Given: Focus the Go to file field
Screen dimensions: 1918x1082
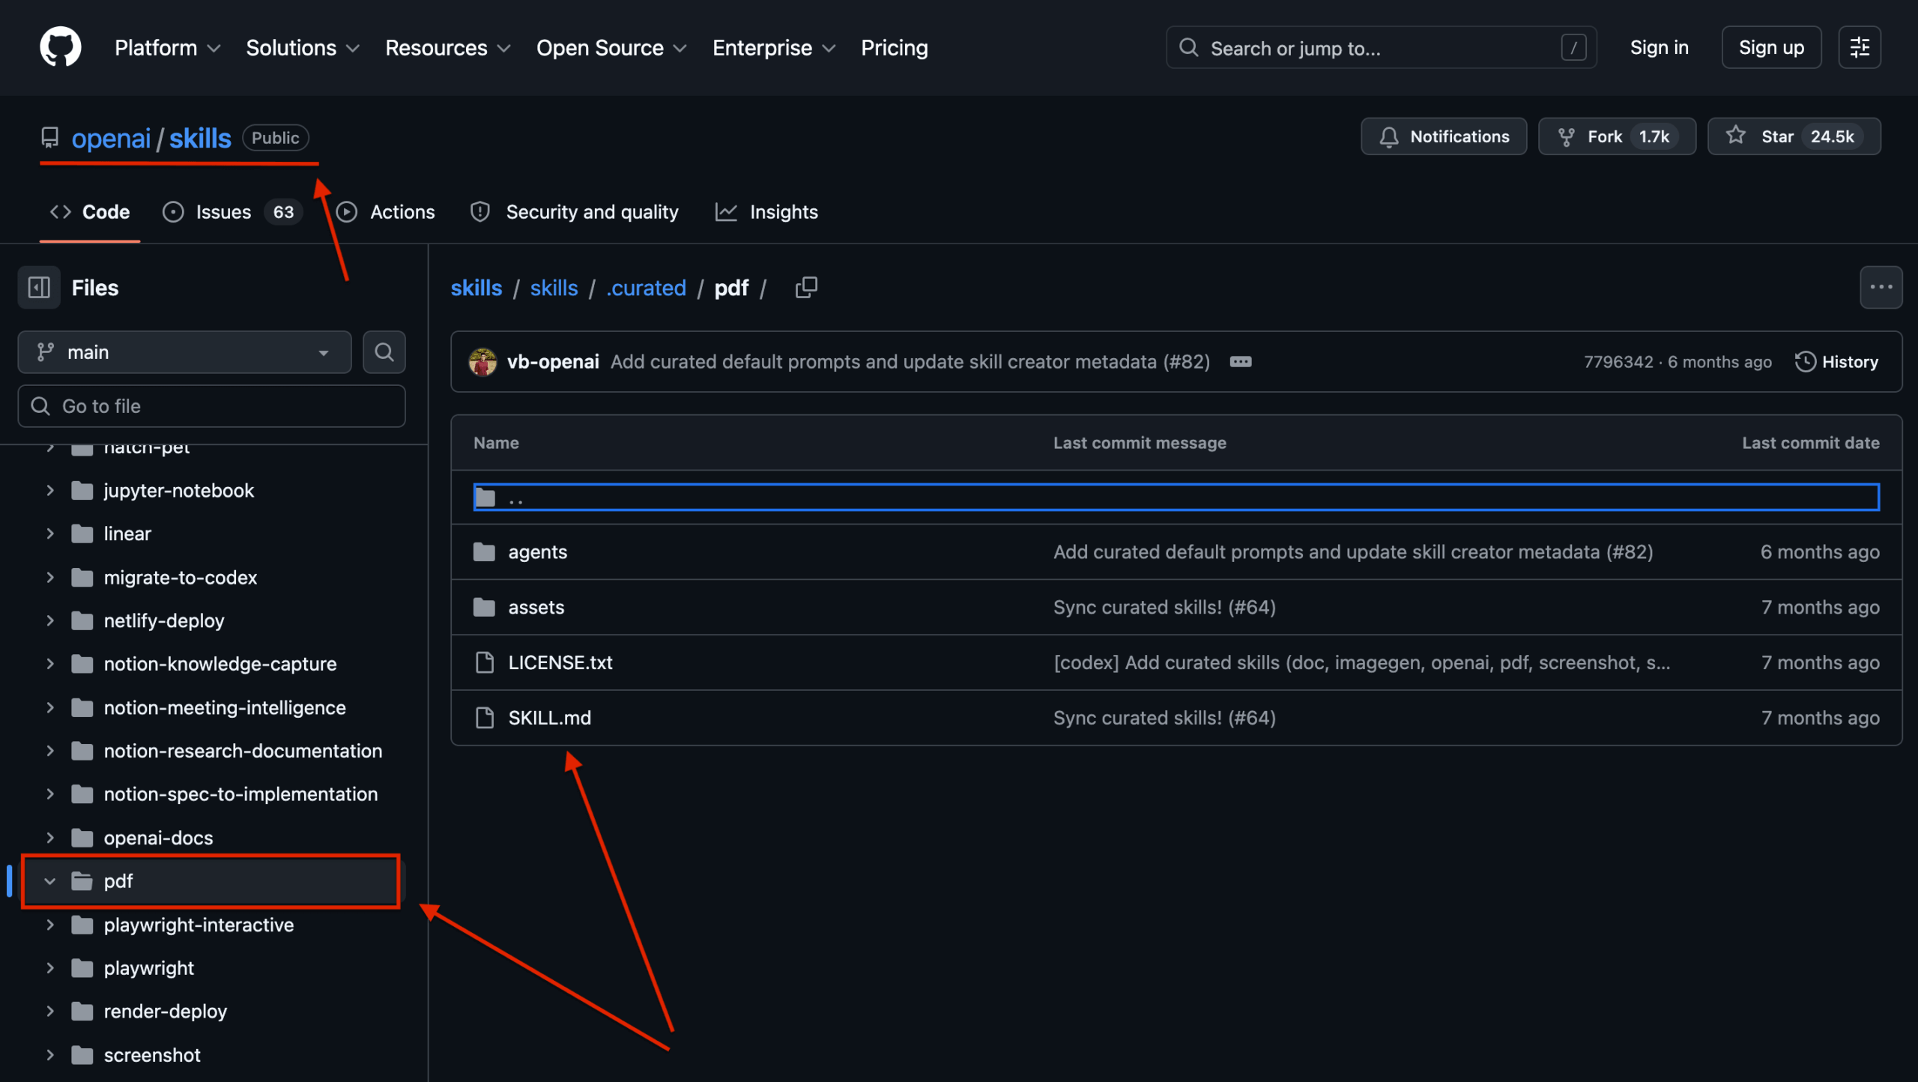Looking at the screenshot, I should pos(211,406).
